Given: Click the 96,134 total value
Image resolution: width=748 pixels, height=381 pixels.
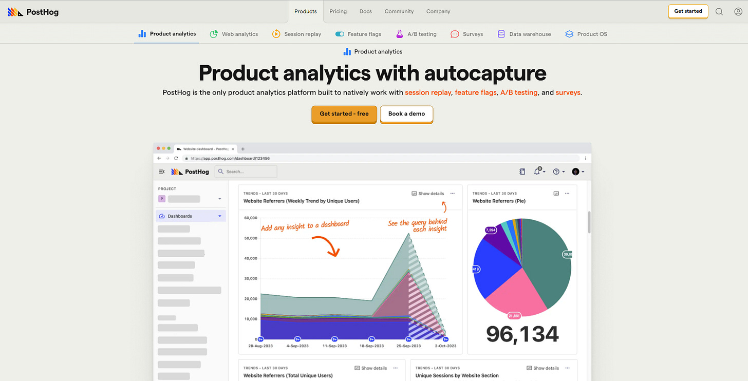Looking at the screenshot, I should point(522,334).
